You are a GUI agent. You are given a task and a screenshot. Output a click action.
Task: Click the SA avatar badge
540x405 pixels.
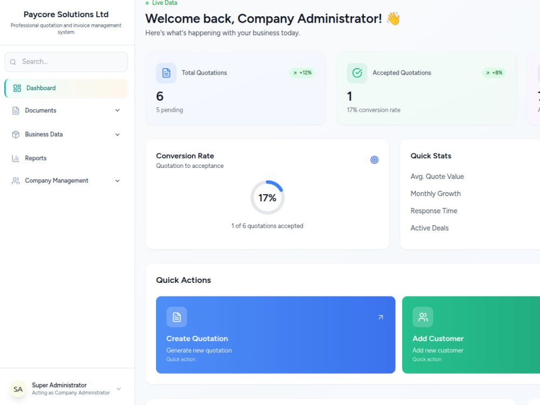click(x=18, y=389)
